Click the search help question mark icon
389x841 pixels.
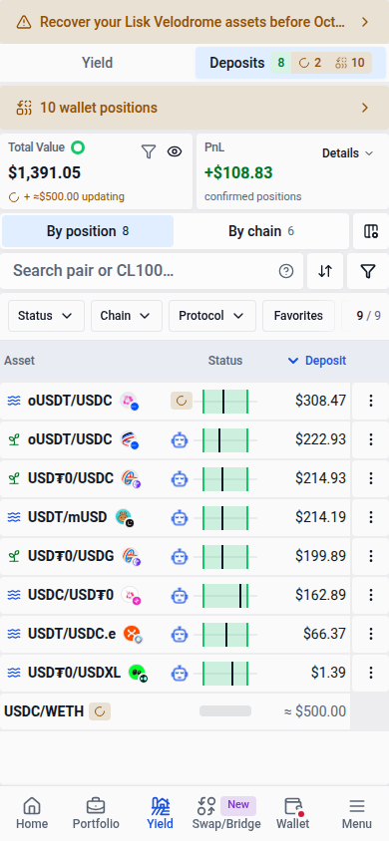286,271
